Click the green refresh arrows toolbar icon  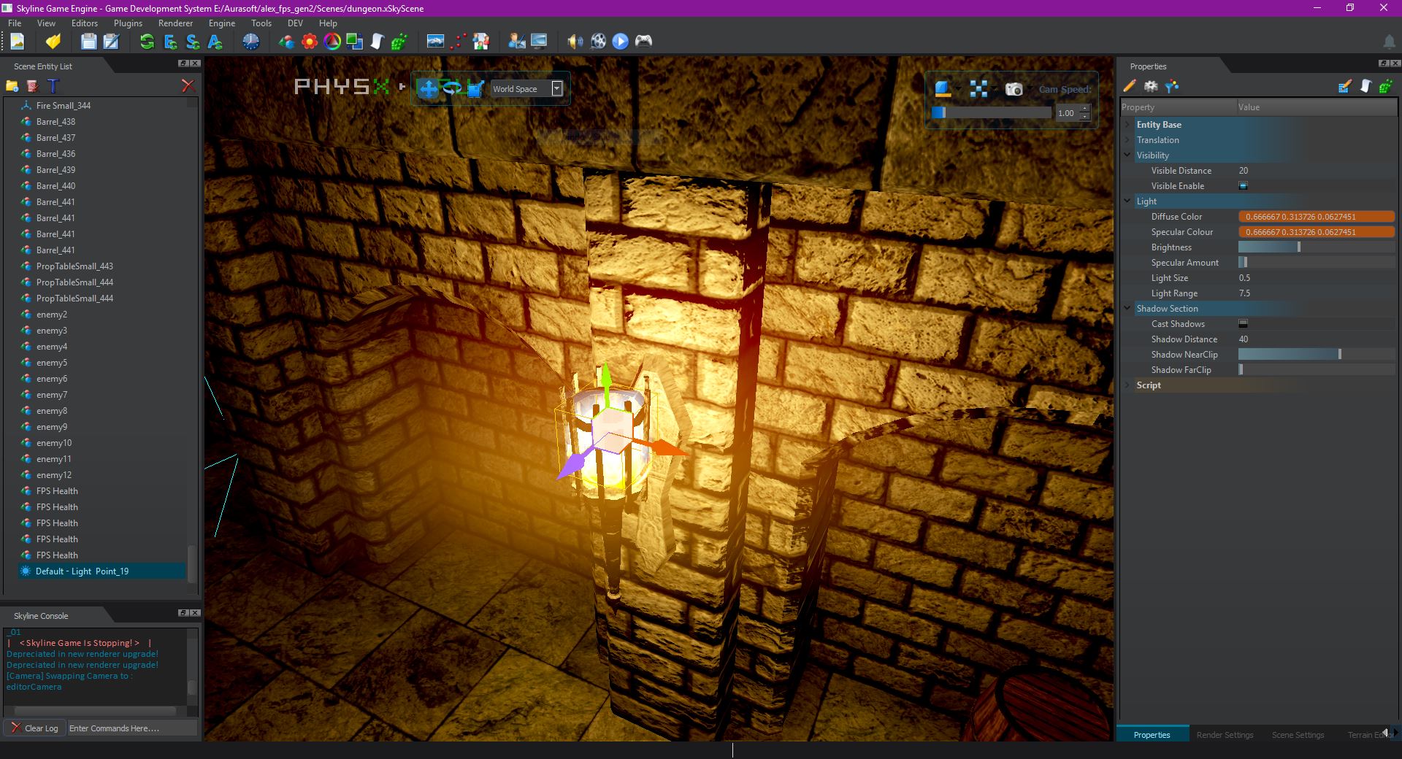coord(147,42)
